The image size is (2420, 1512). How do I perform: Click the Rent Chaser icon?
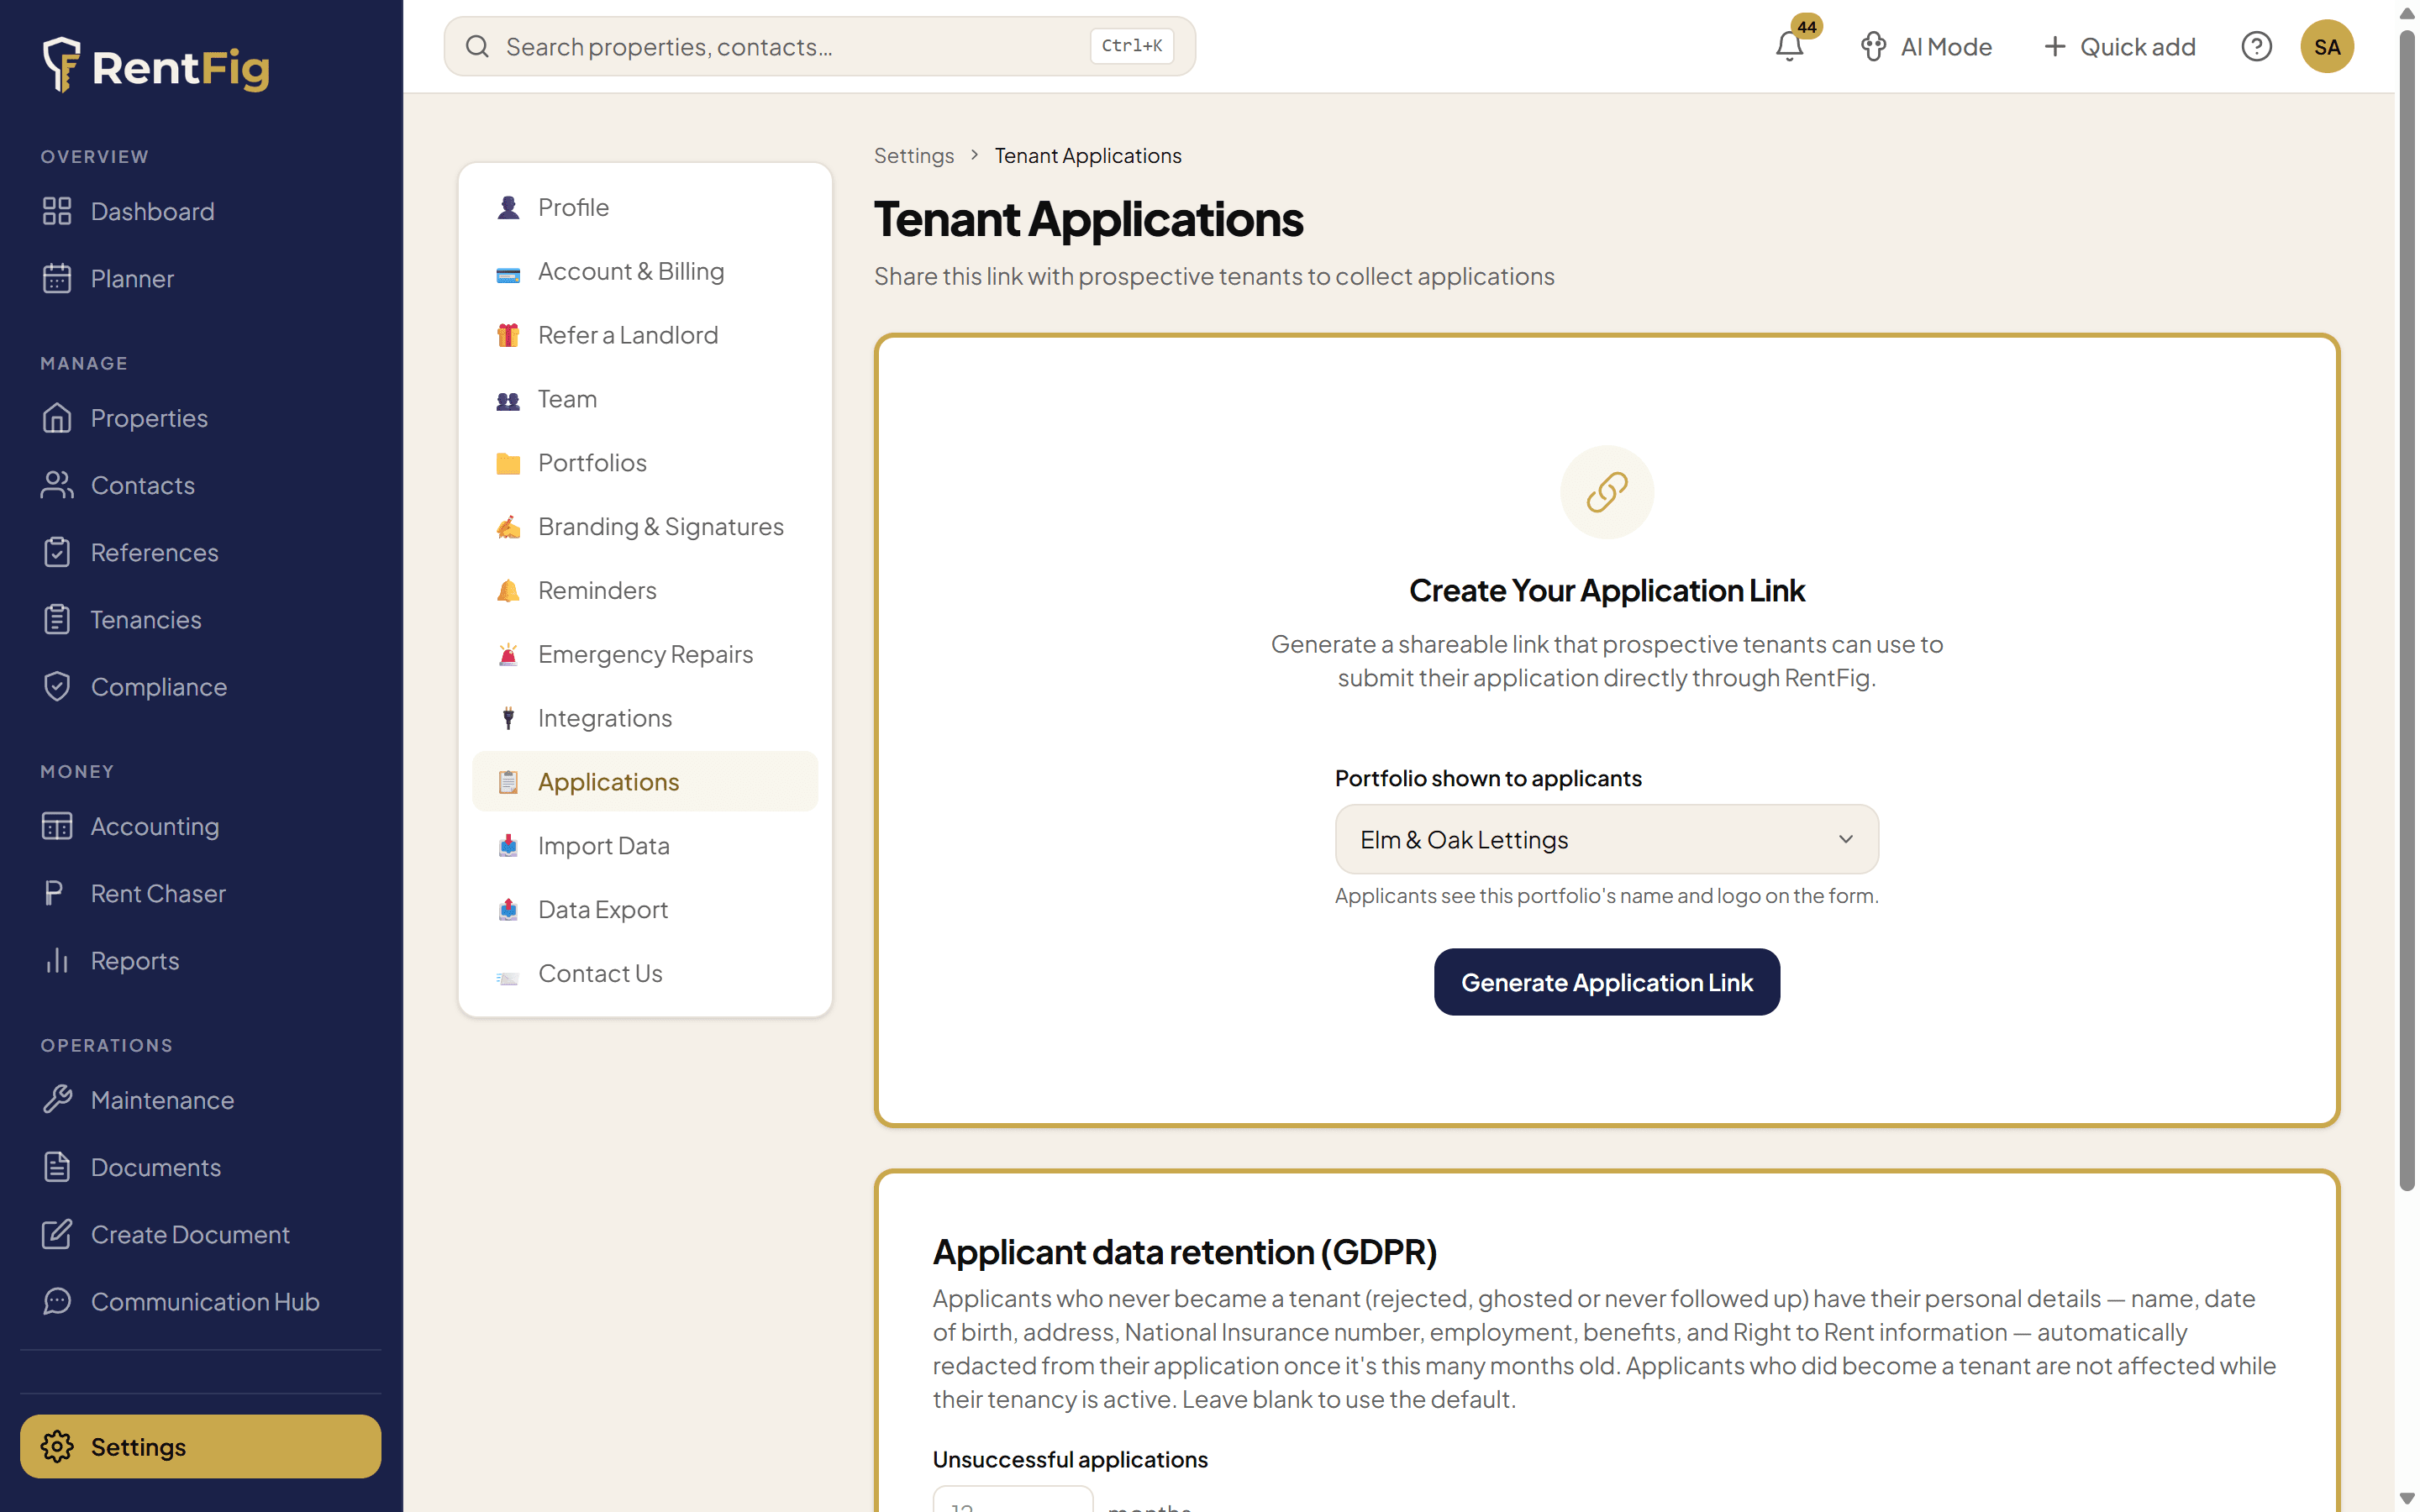pos(55,893)
